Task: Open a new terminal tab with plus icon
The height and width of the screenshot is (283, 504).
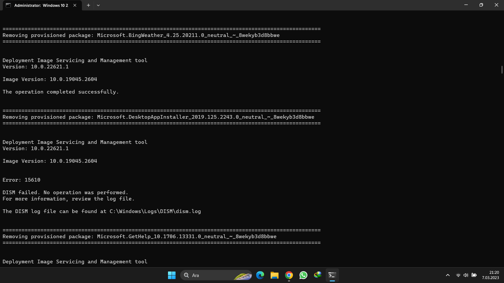Action: [x=88, y=5]
